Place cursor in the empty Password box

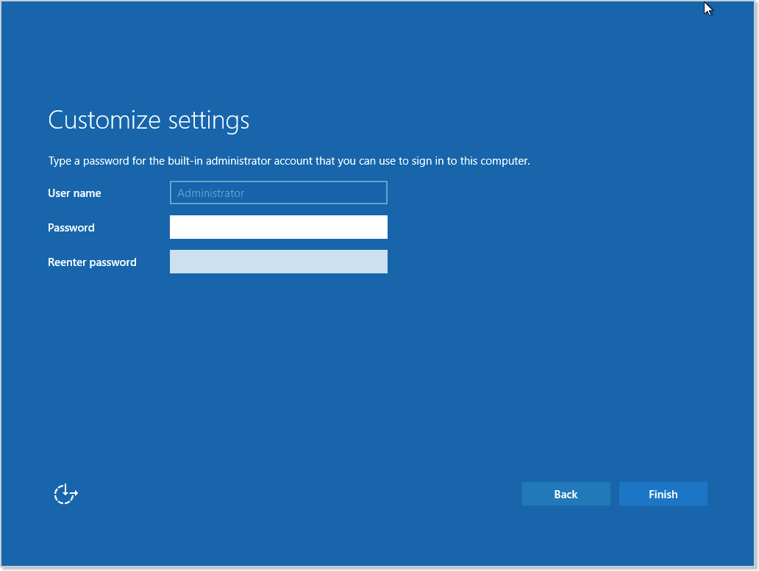tap(278, 226)
